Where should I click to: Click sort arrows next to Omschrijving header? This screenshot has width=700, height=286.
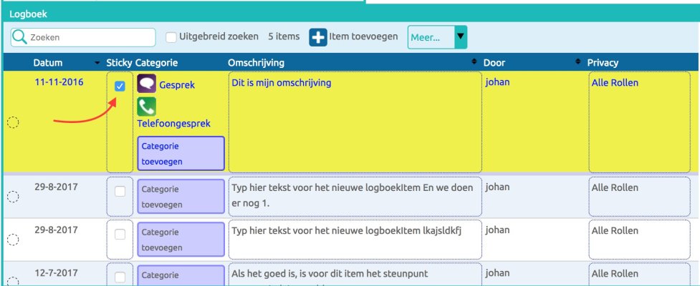pyautogui.click(x=474, y=62)
